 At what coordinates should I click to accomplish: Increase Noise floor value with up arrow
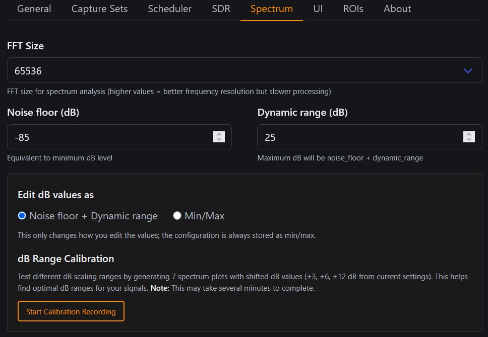coord(219,134)
